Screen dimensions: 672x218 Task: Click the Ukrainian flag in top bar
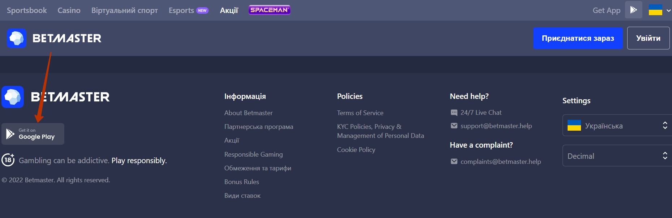point(655,10)
